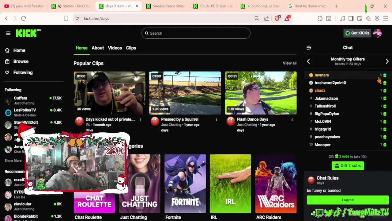Image resolution: width=392 pixels, height=221 pixels.
Task: Switch to SmokeInPeace Stream browser tab
Action: click(166, 6)
